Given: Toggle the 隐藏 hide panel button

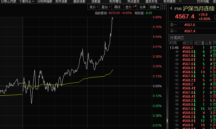Looking at the screenshot, I should pos(154,7).
